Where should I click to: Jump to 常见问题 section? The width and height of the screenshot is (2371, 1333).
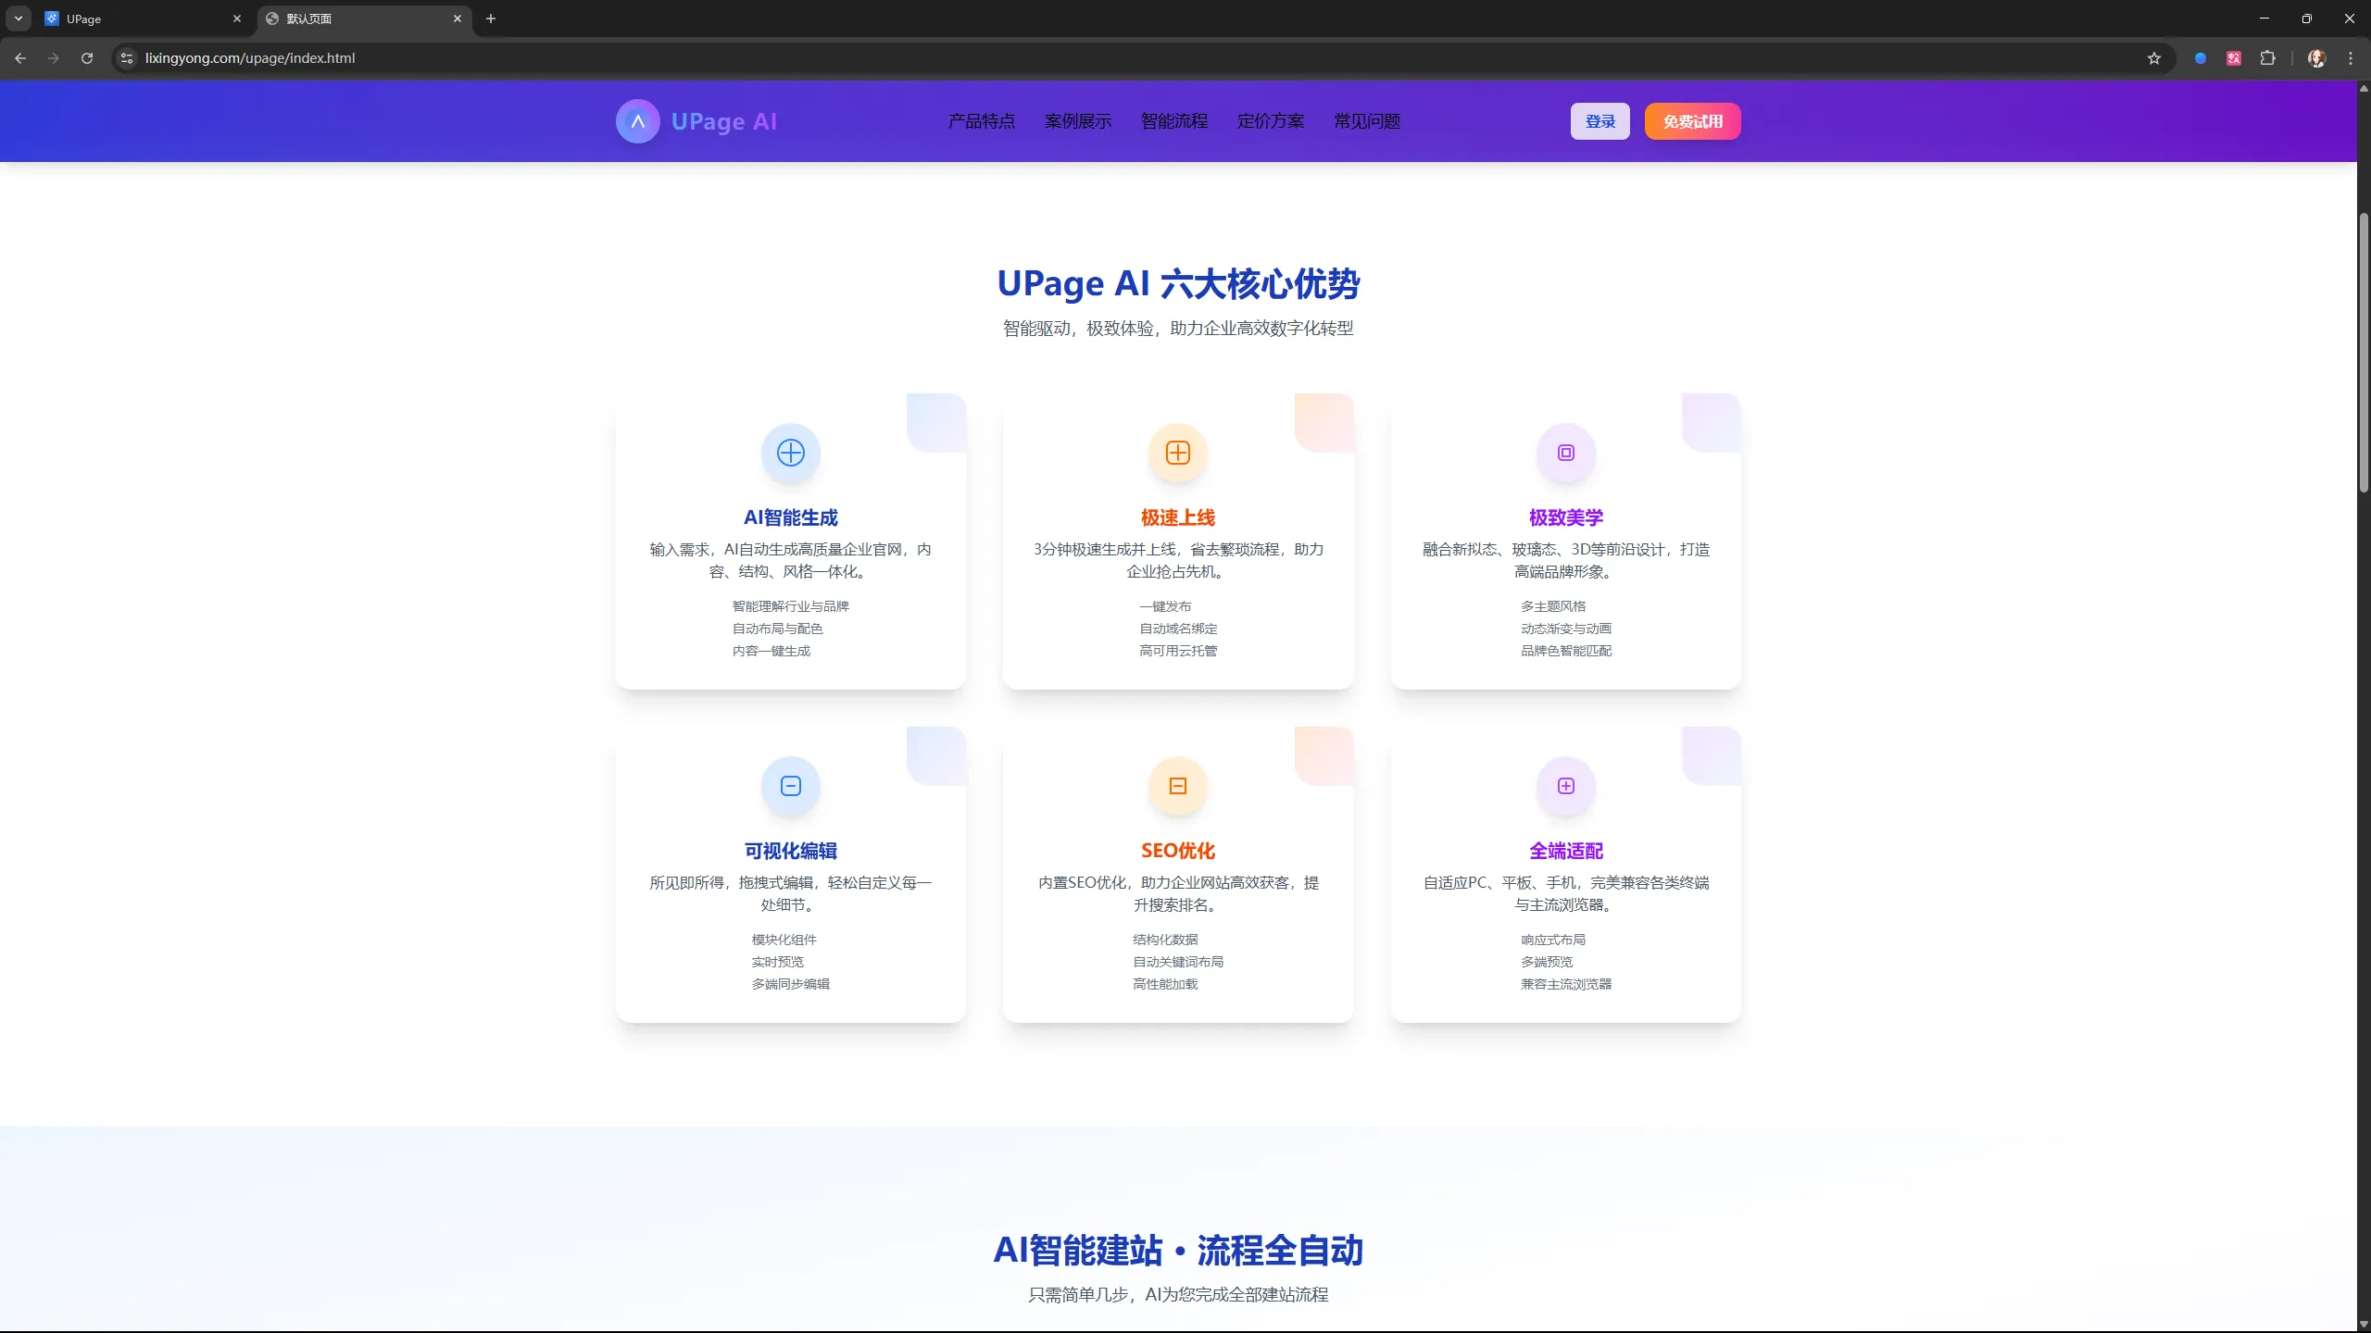1366,121
